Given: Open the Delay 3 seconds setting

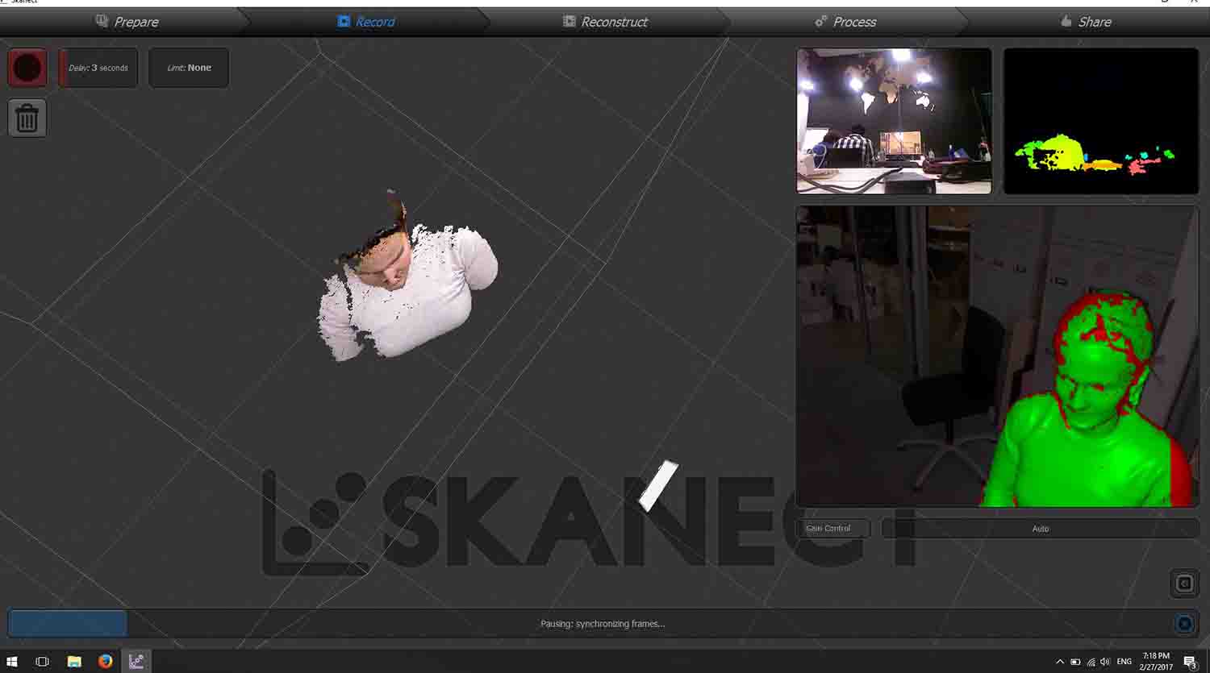Looking at the screenshot, I should pos(98,68).
